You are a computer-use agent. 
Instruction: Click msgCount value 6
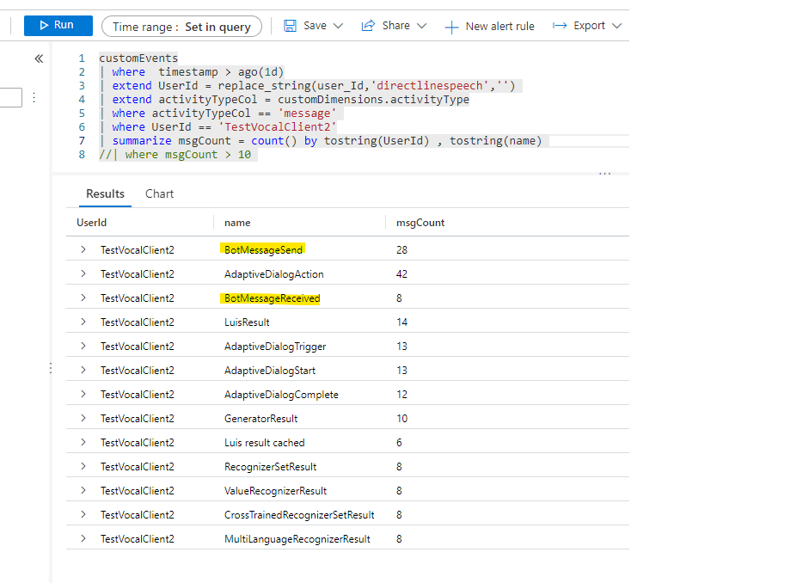[x=399, y=443]
